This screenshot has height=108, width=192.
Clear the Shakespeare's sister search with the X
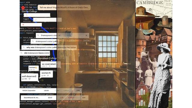coord(86,35)
